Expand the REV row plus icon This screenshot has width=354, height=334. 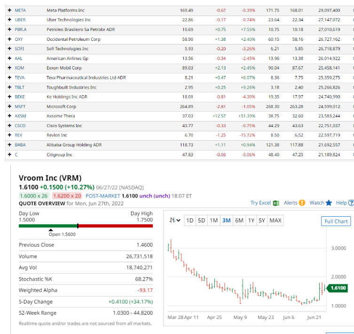point(9,135)
